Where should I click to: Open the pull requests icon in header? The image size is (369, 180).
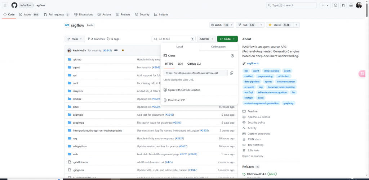(x=343, y=5)
